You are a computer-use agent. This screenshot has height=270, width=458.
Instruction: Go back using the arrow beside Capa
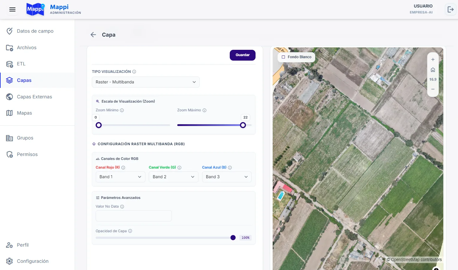coord(93,35)
